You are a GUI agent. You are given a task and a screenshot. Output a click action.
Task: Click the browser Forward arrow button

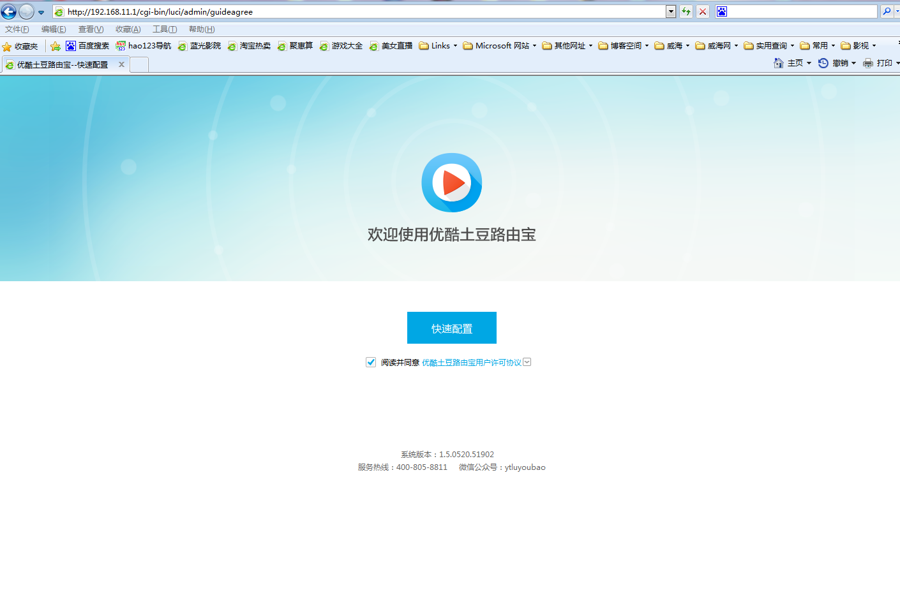[26, 11]
